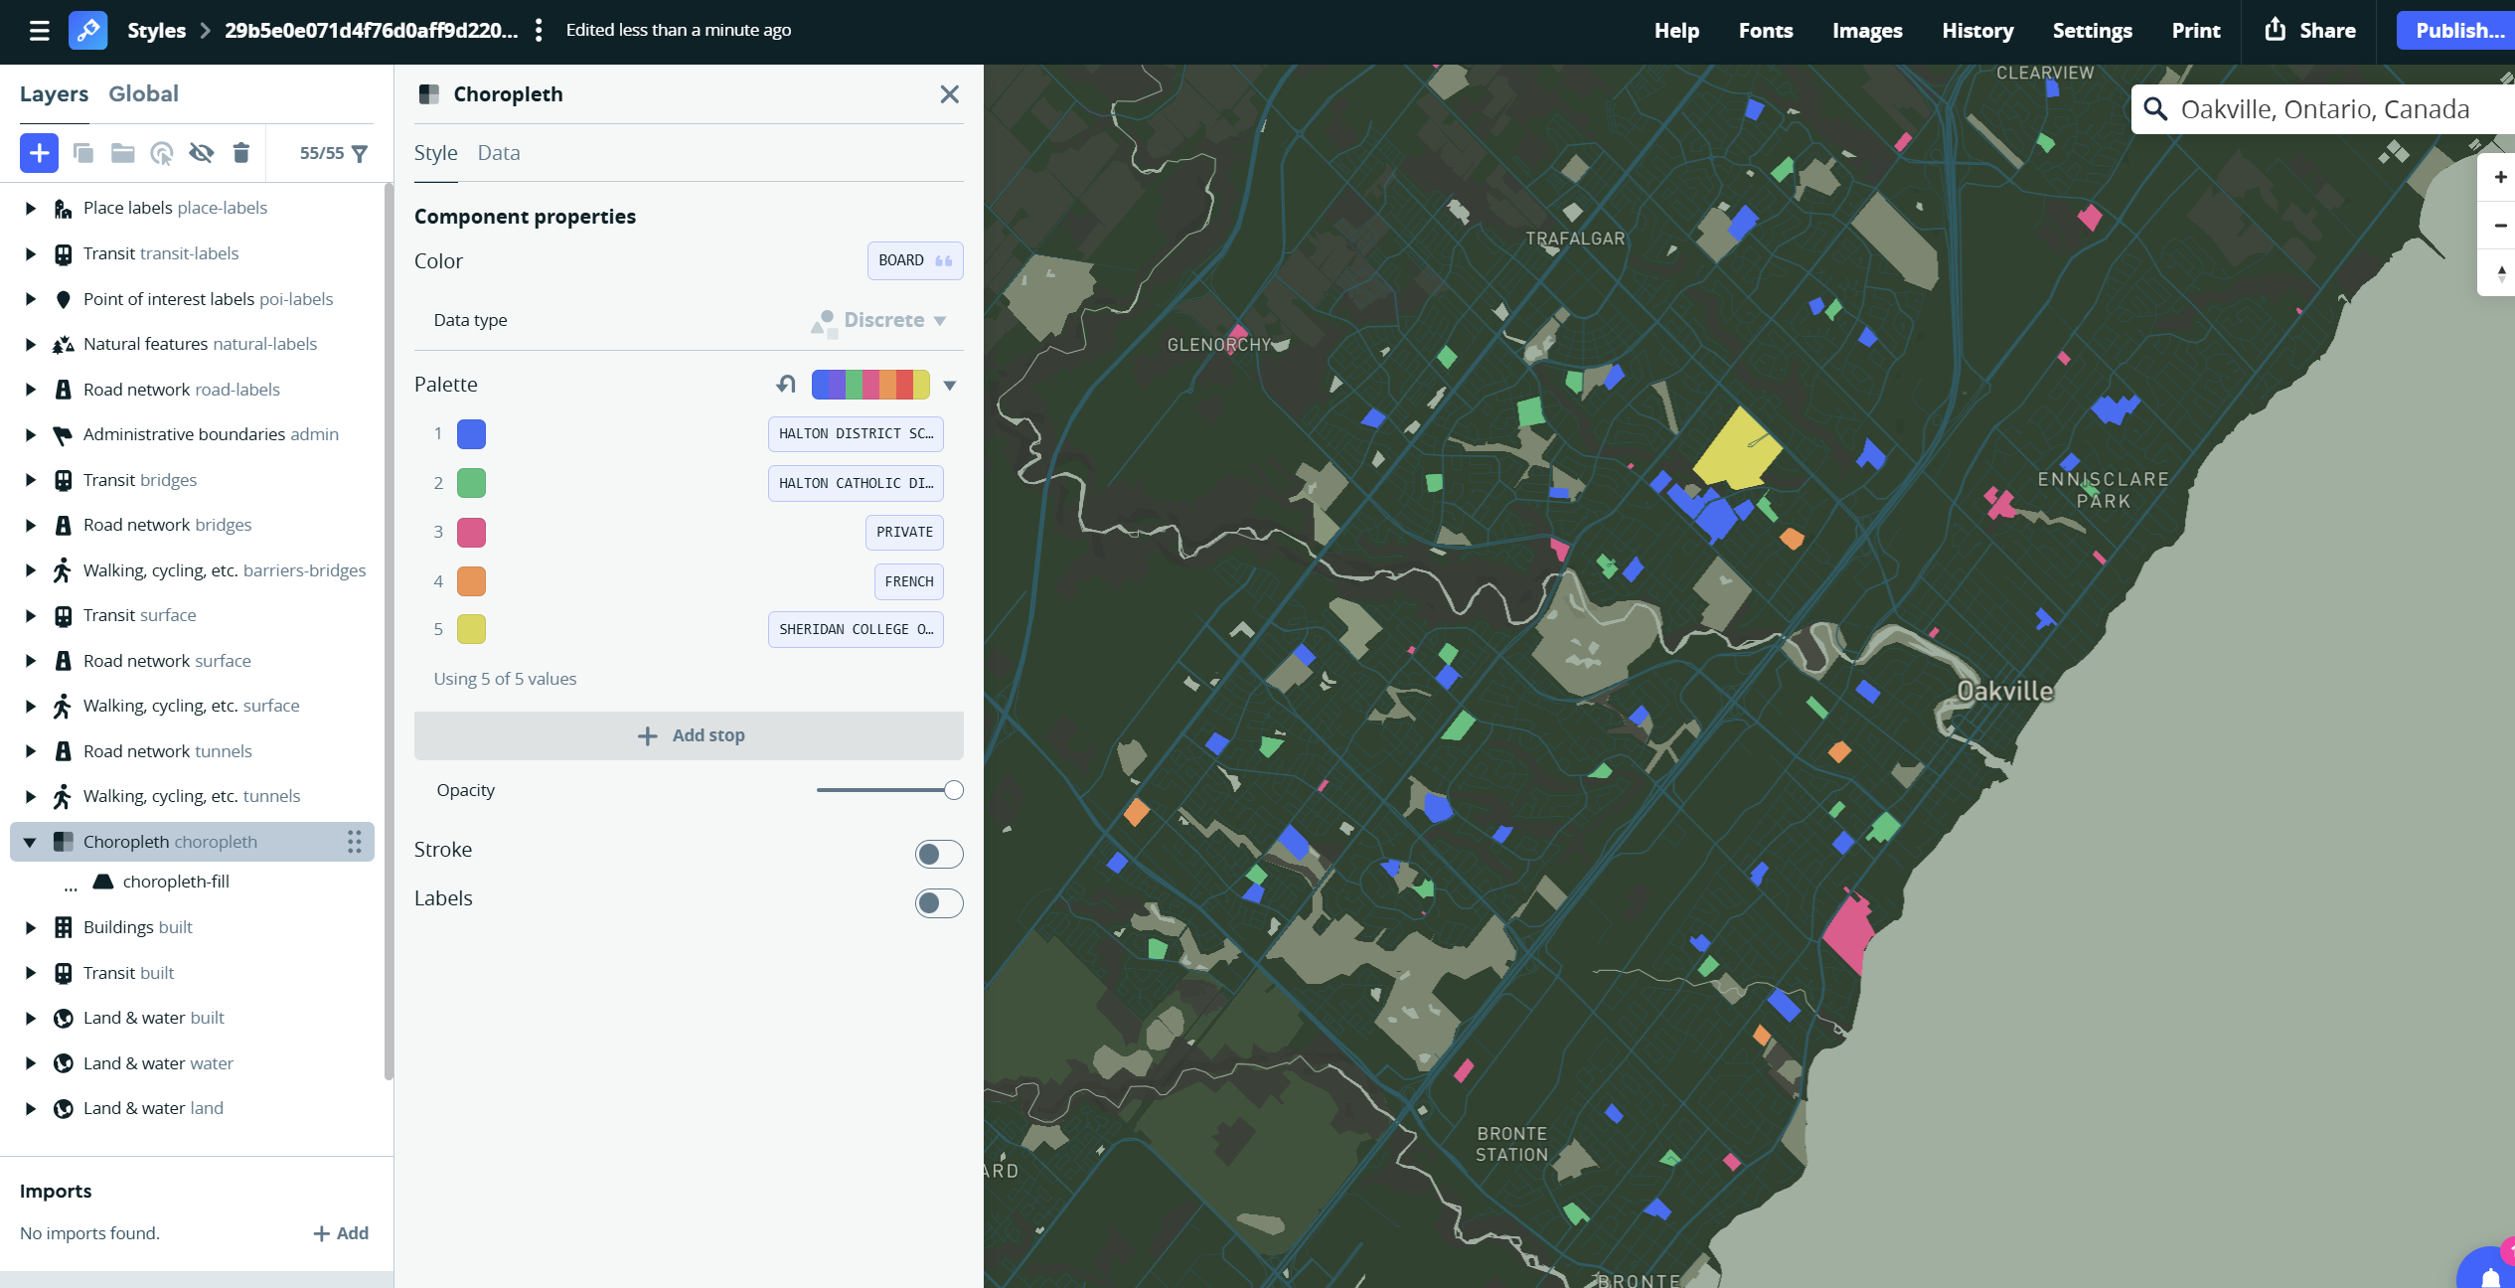
Task: Open the layer filter funnel icon
Action: (x=360, y=153)
